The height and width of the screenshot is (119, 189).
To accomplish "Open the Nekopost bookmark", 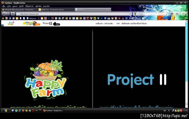I will click(x=31, y=19).
